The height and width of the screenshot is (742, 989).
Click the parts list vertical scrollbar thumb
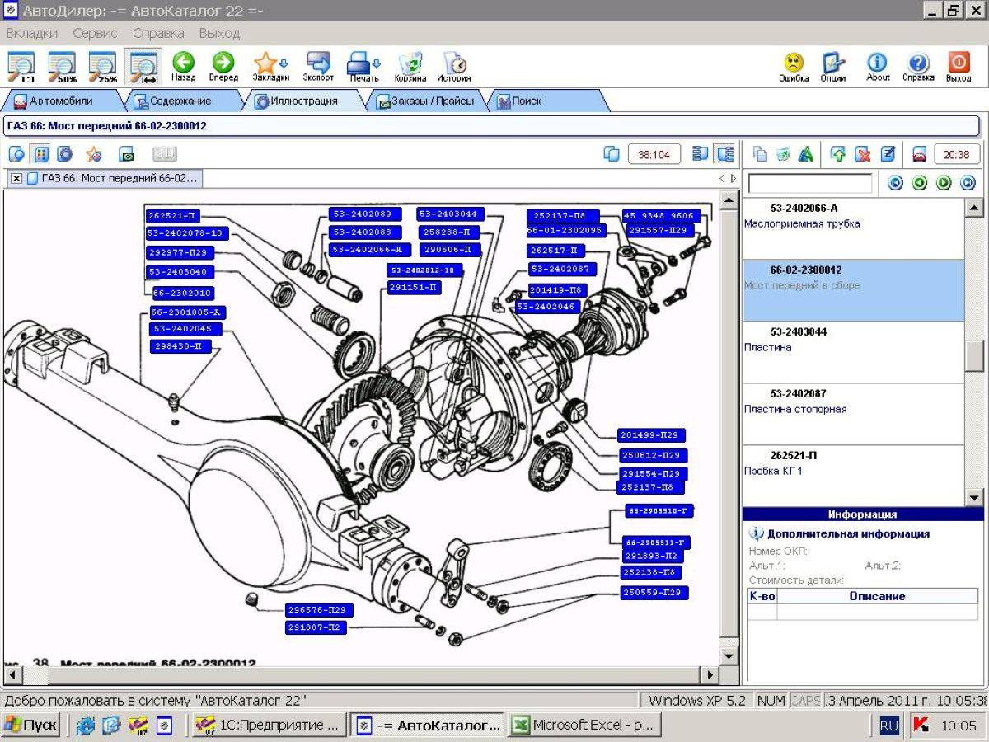pos(974,356)
